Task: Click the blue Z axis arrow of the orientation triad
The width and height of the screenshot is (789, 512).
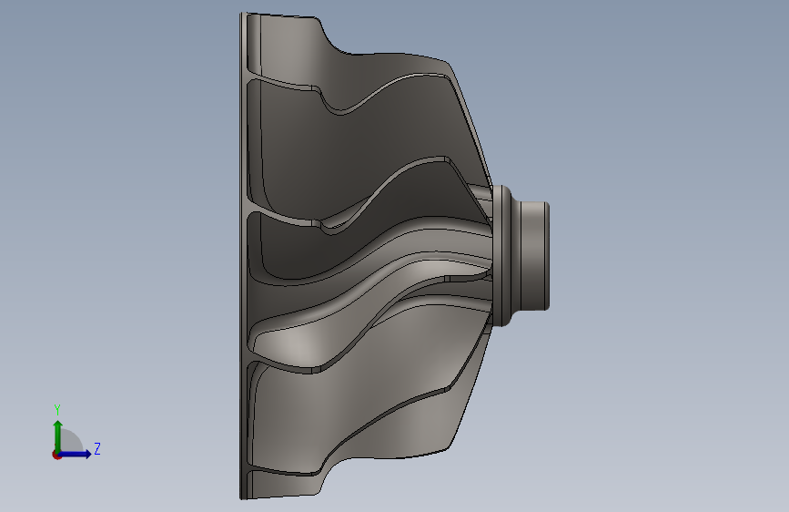Action: click(x=76, y=454)
